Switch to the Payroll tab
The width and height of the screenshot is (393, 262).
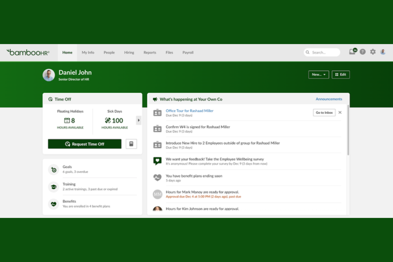click(188, 52)
